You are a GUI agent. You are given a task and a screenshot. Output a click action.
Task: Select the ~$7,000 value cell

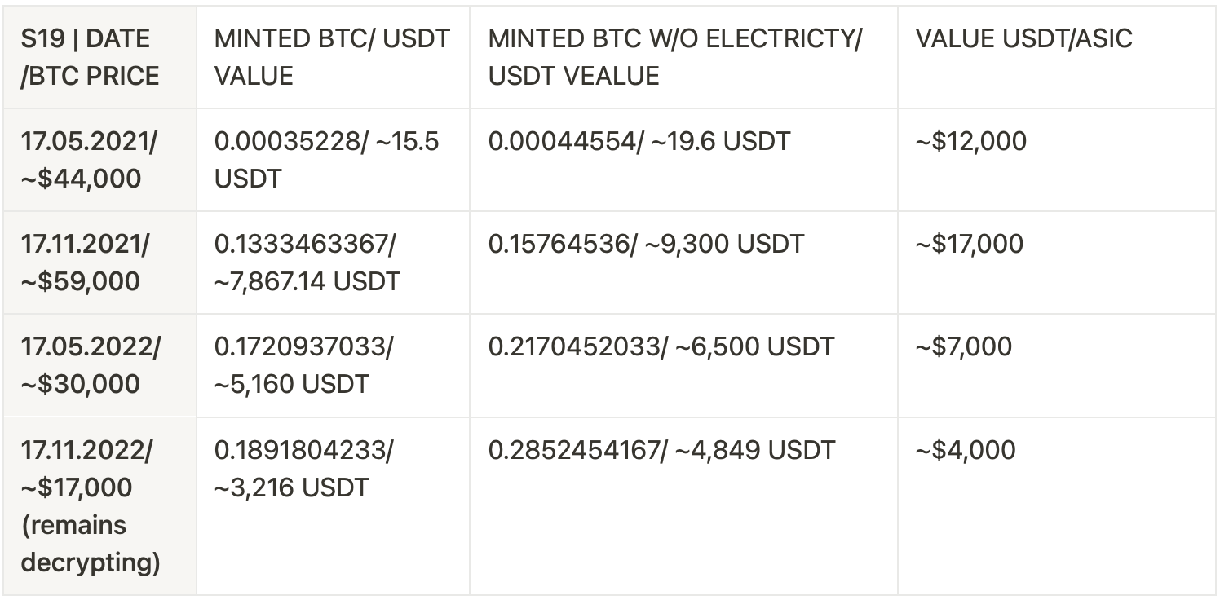pyautogui.click(x=1056, y=365)
